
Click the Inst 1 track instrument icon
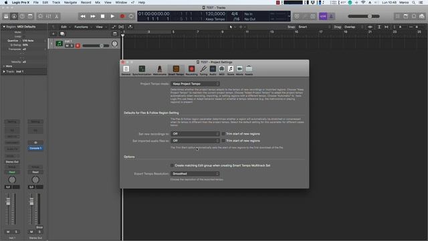point(60,44)
